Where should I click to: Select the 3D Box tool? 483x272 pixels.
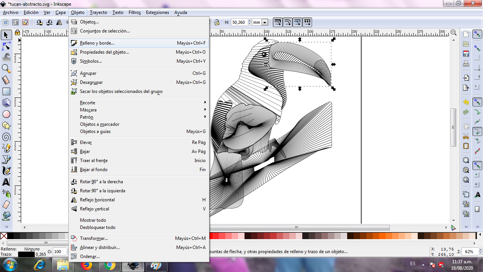coord(6,102)
